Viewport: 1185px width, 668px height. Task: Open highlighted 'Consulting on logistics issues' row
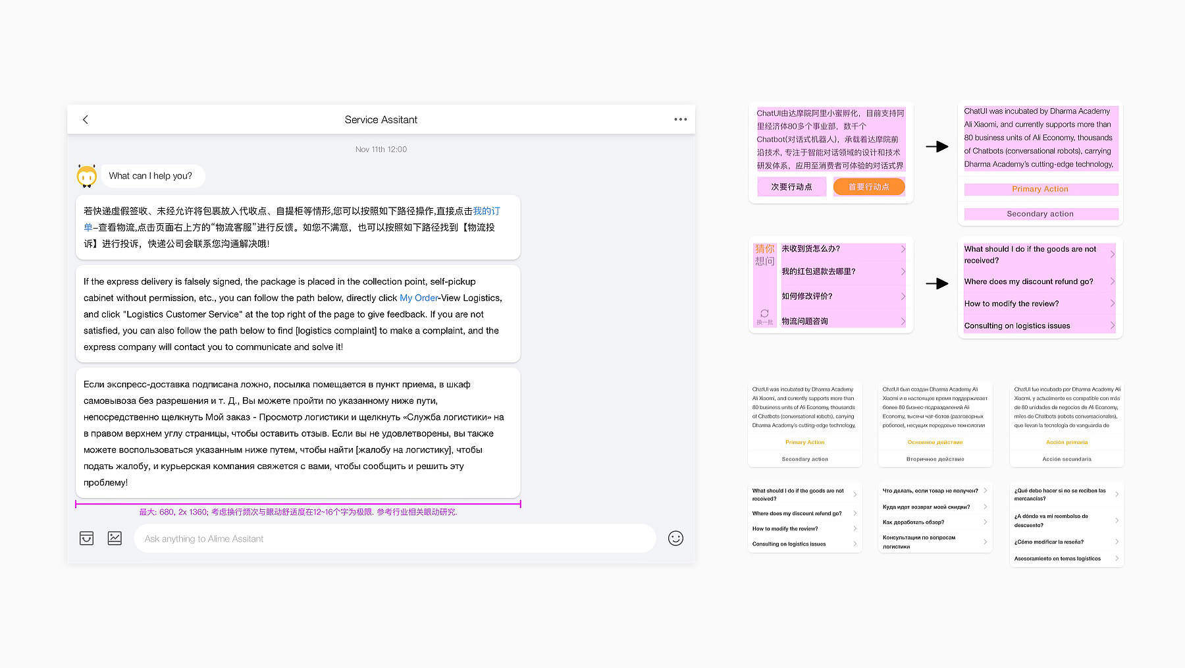click(x=1040, y=325)
